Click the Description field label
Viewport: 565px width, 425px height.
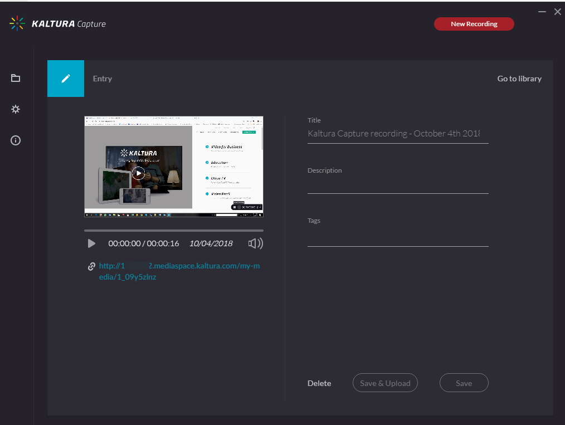[324, 170]
